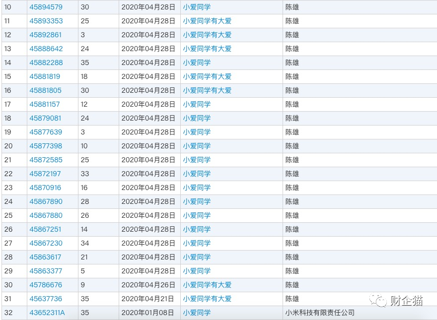Select class number 5 in row 29

click(x=83, y=271)
